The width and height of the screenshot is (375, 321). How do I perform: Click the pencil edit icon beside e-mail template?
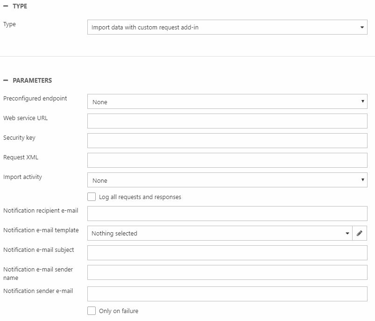[359, 233]
